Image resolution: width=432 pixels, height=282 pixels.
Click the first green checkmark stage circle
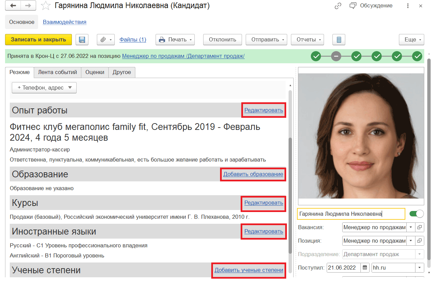click(x=316, y=56)
